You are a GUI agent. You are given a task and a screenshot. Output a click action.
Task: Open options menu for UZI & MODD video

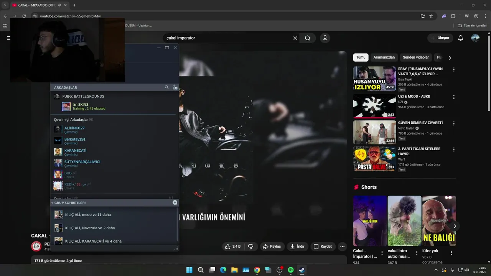tap(454, 97)
